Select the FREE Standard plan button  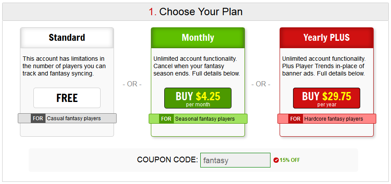tap(67, 98)
